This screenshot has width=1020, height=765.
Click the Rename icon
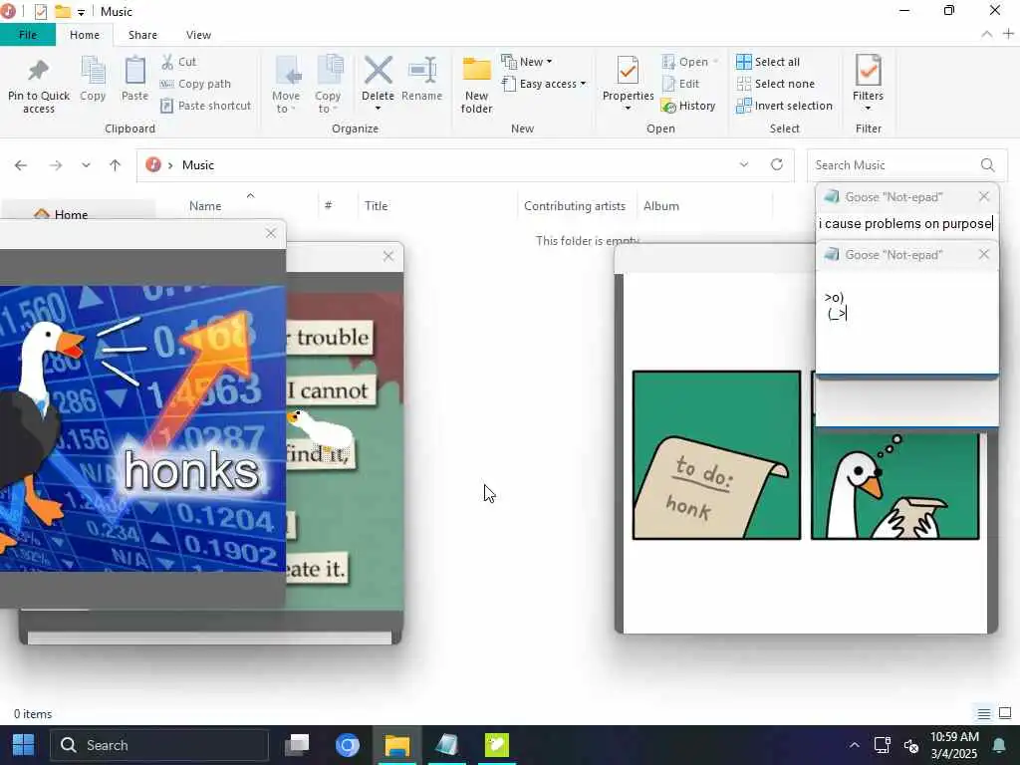[421, 71]
